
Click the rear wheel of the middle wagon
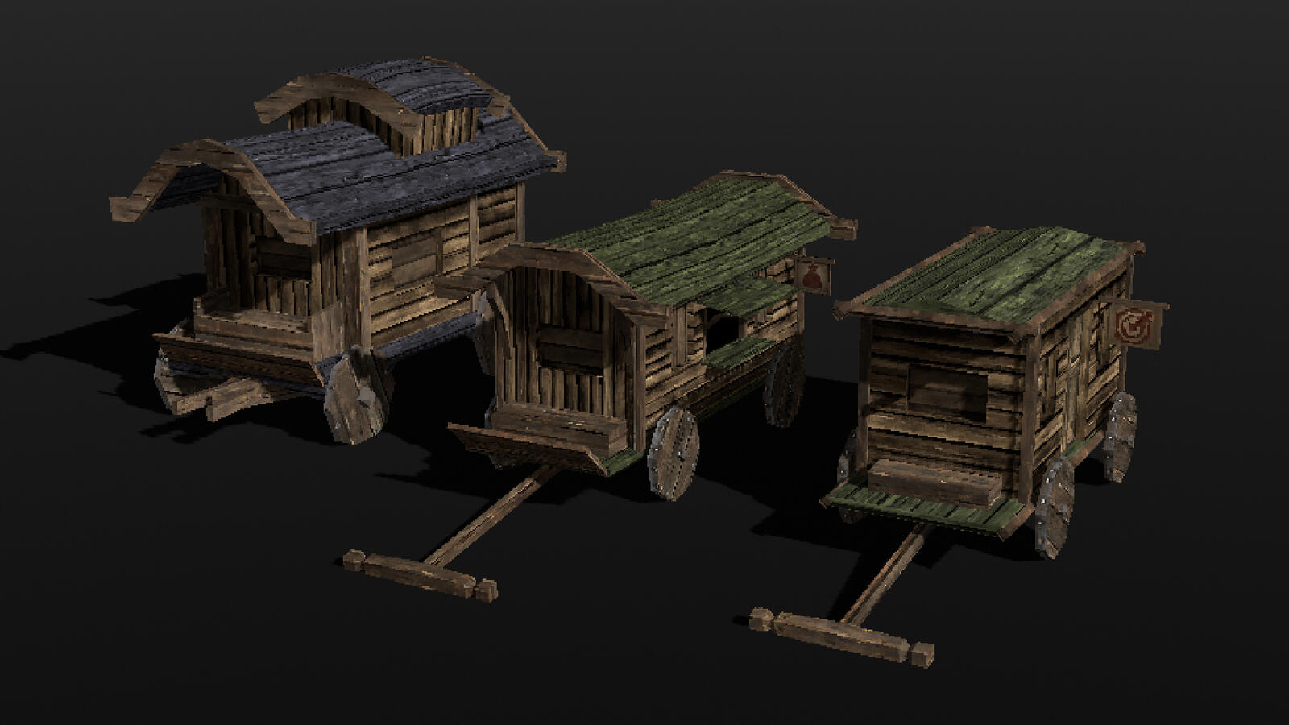(783, 387)
